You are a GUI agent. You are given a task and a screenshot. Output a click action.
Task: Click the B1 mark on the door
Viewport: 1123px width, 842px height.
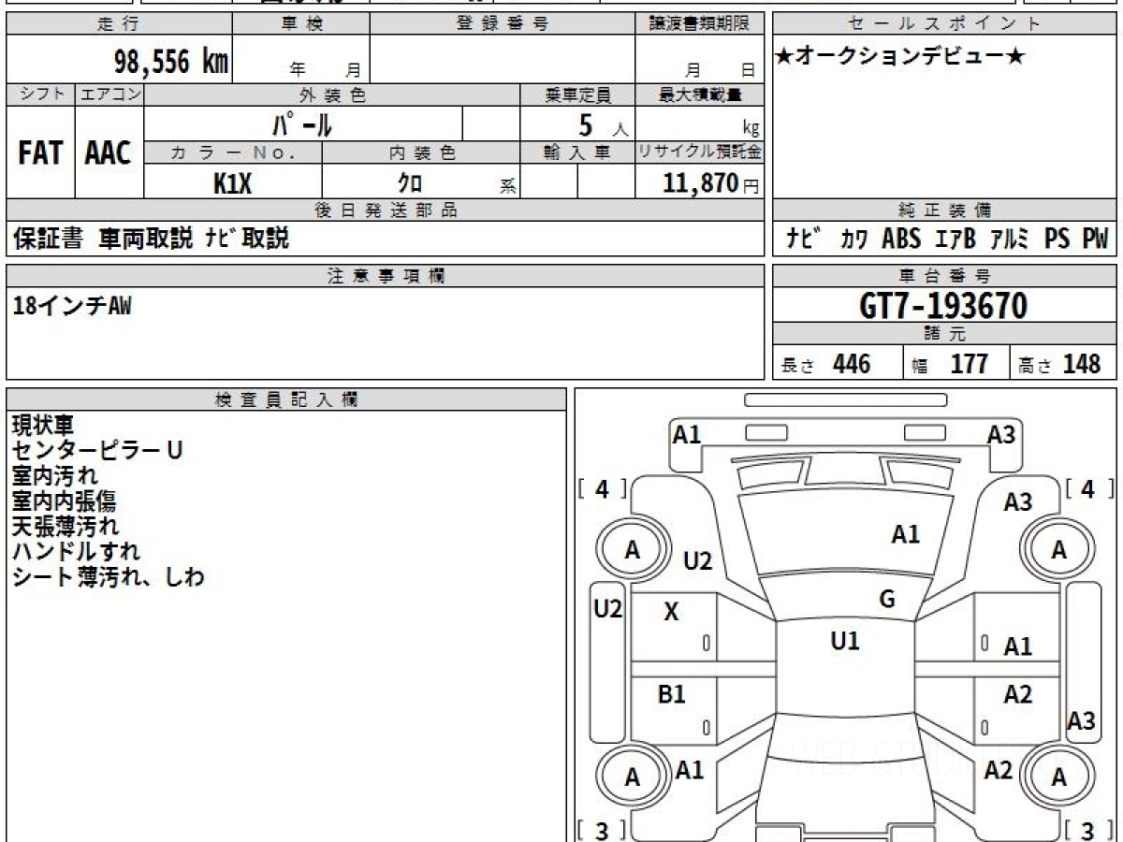pyautogui.click(x=671, y=694)
